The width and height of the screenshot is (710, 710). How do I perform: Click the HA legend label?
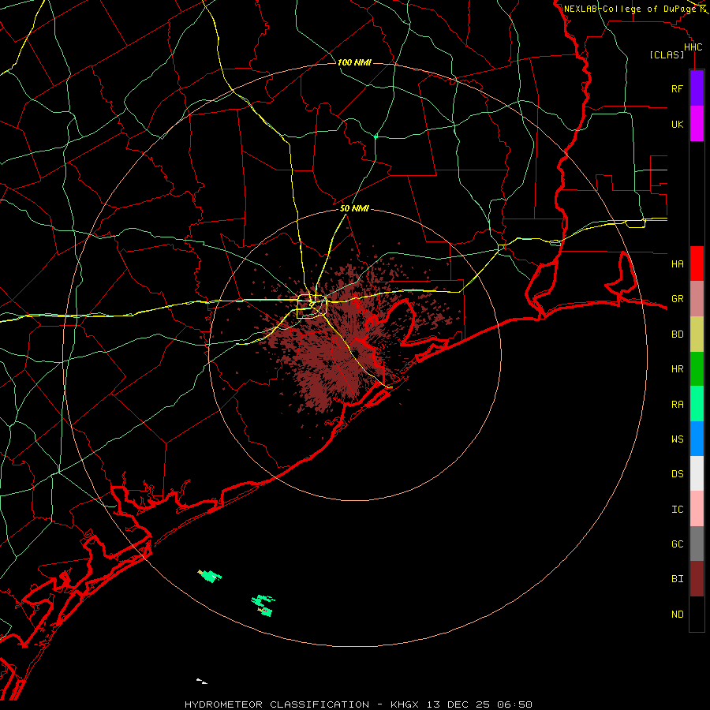(x=677, y=263)
